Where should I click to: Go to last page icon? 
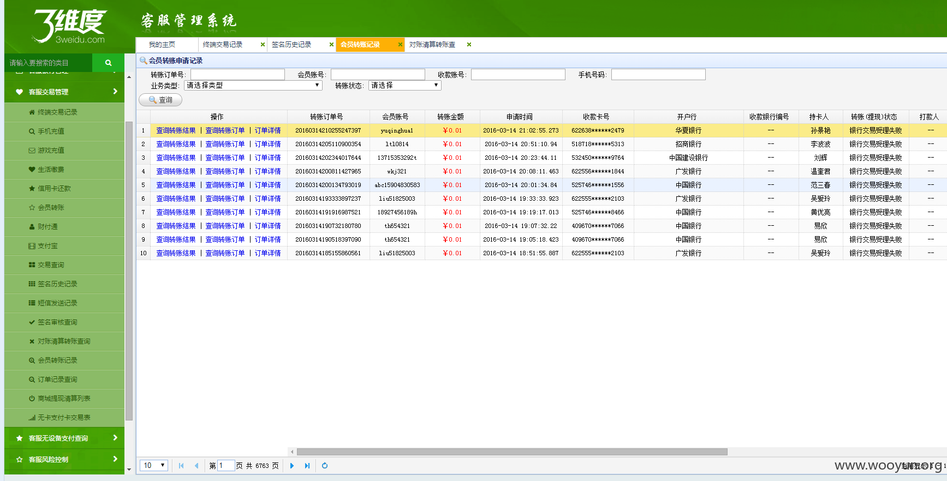[307, 466]
